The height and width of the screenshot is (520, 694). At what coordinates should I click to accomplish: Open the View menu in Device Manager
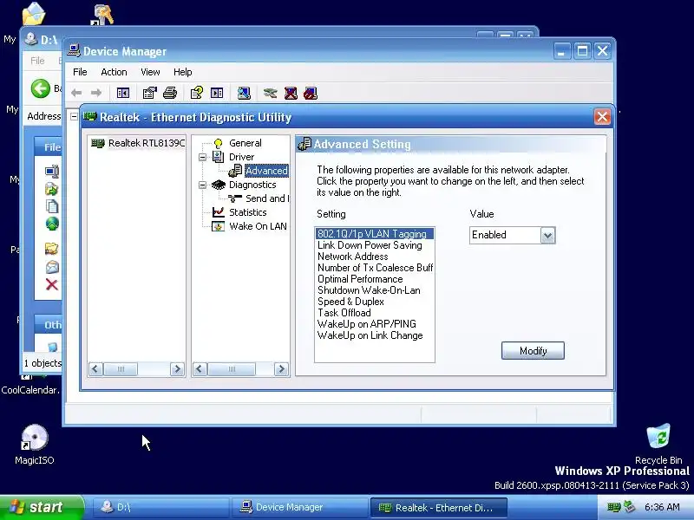click(150, 72)
